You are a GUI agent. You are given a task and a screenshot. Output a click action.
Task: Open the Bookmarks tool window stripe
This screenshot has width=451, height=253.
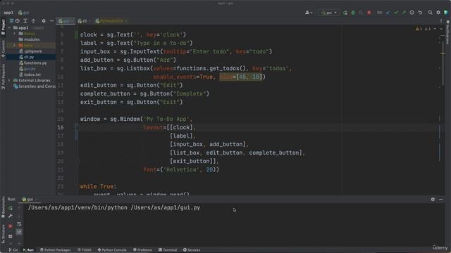click(x=3, y=207)
